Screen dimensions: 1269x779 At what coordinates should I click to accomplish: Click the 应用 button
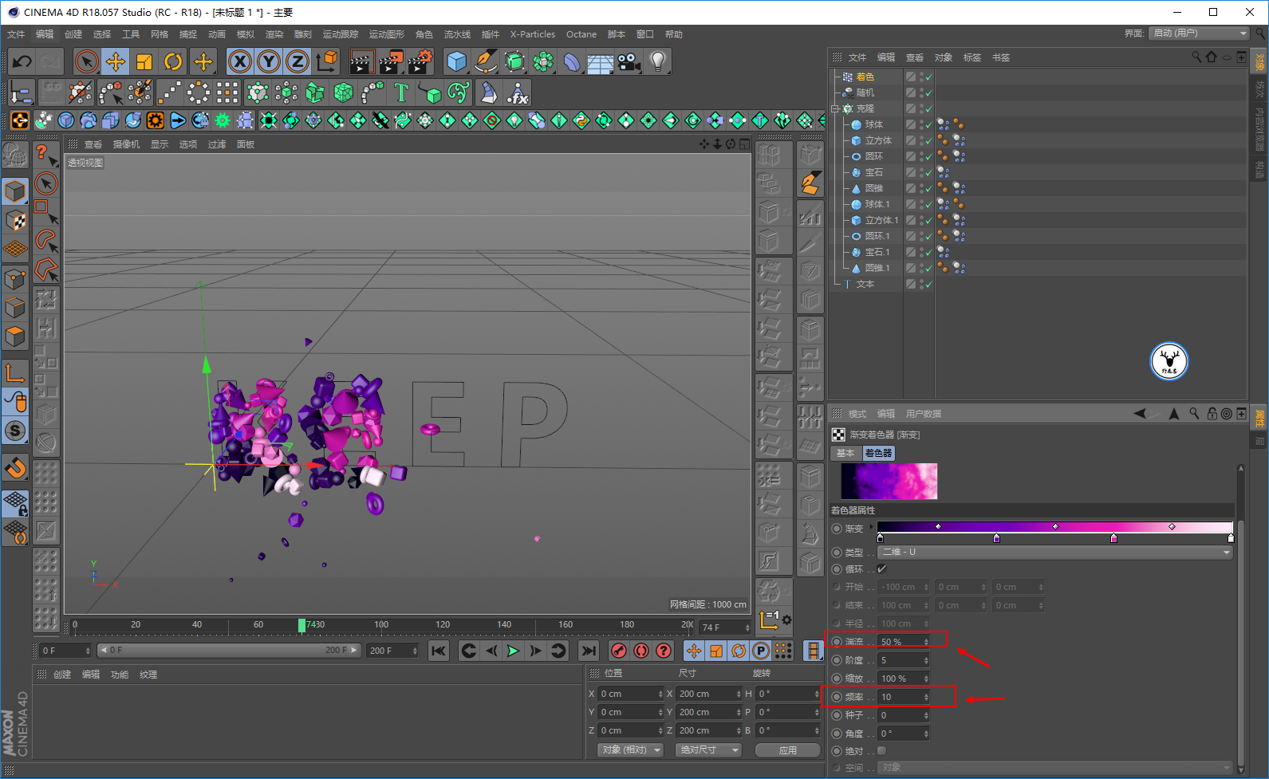click(x=787, y=750)
